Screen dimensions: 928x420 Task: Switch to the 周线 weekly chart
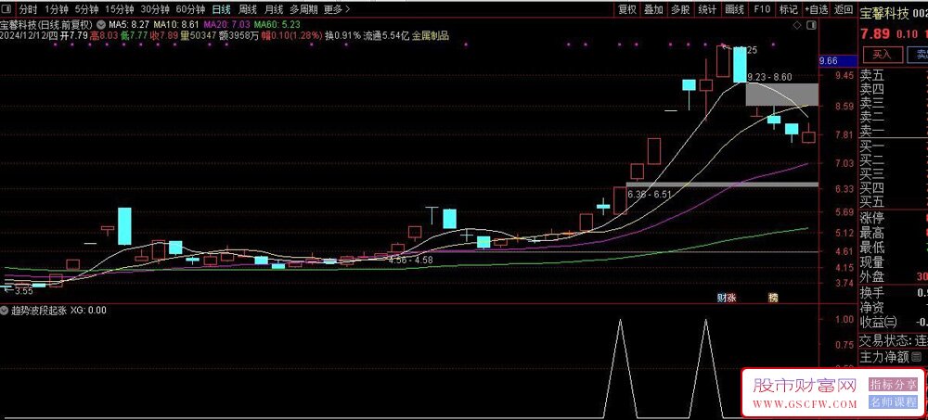coord(248,9)
